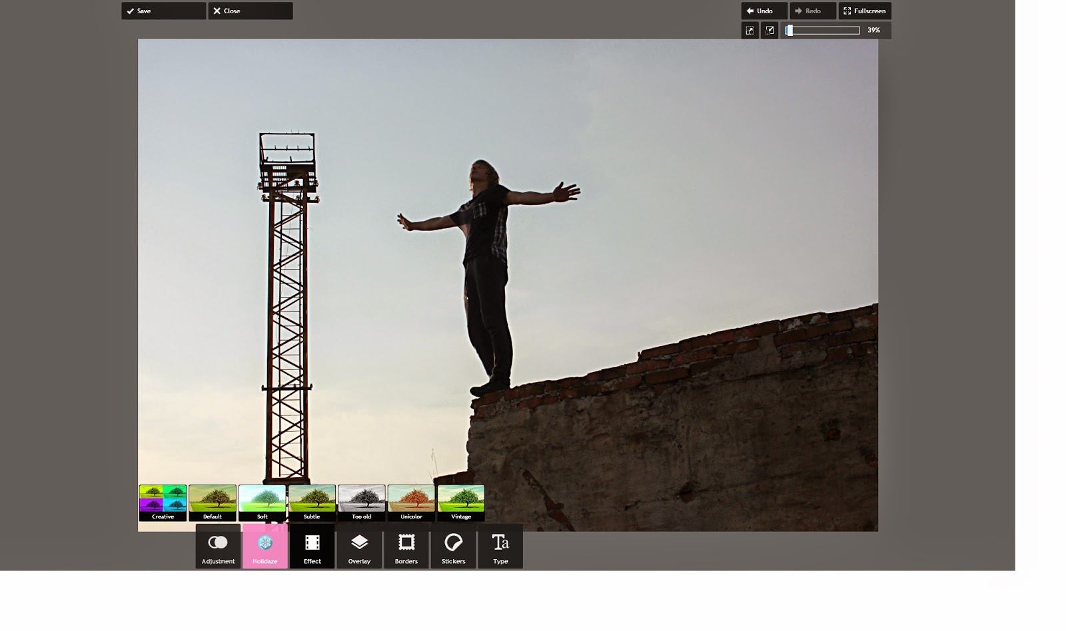Redo the reverted edit
Screen dimensions: 1066x631
click(813, 11)
